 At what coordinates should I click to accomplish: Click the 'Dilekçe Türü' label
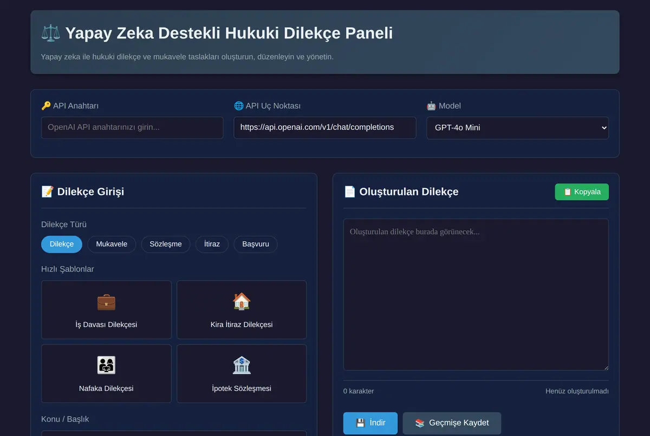point(64,224)
